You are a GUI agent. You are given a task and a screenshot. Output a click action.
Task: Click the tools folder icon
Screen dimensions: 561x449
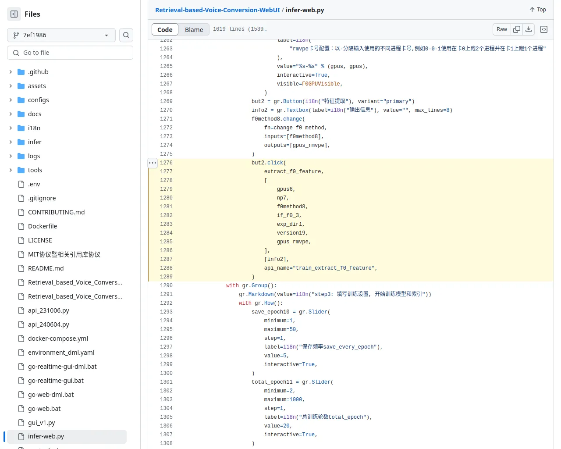[21, 170]
